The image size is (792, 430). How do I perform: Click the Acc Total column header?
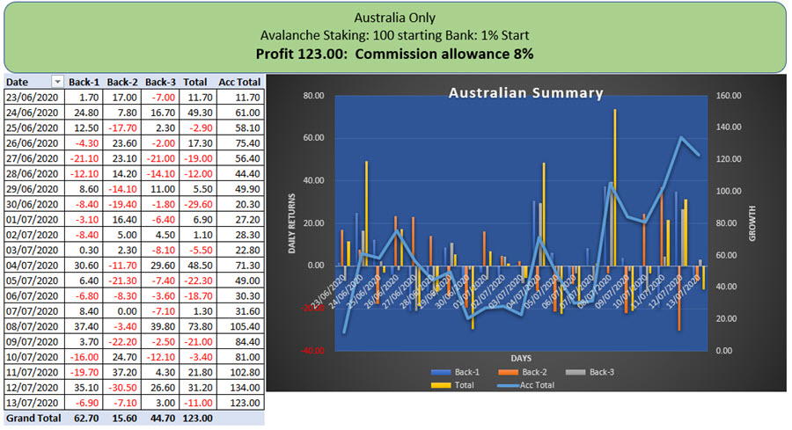[x=238, y=82]
